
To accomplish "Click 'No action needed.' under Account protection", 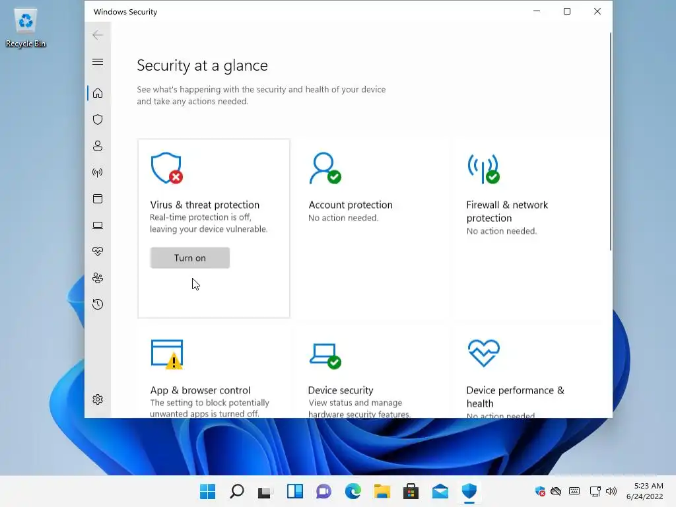I will [343, 218].
